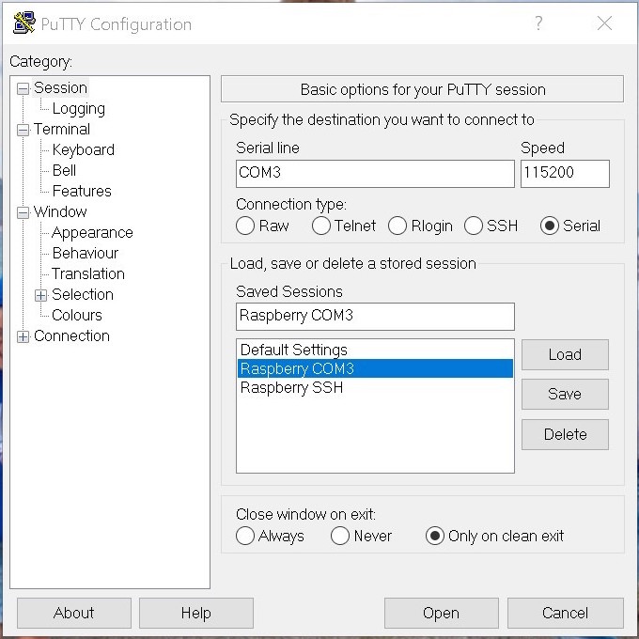Click the Delete session button
Screen dimensions: 639x639
(x=565, y=434)
